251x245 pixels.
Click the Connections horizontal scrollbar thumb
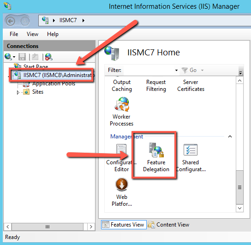pos(48,227)
